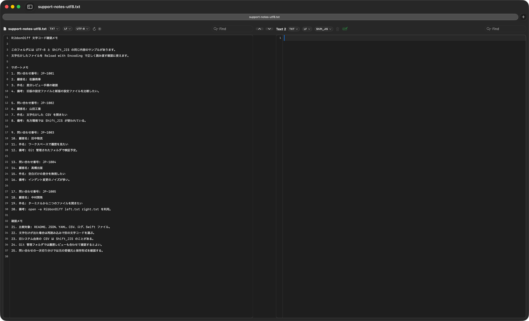Click the line '顧客名: 中村開発'
529x321 pixels.
tap(27, 198)
